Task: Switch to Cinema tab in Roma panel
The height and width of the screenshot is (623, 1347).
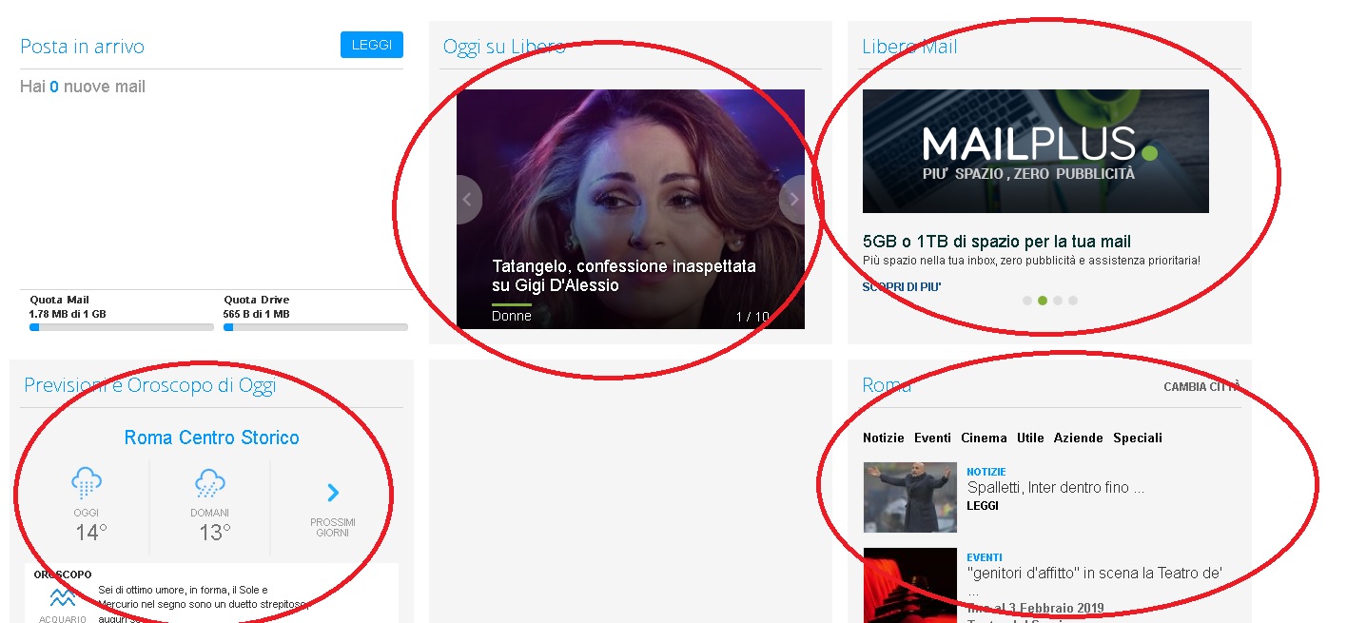Action: [984, 438]
